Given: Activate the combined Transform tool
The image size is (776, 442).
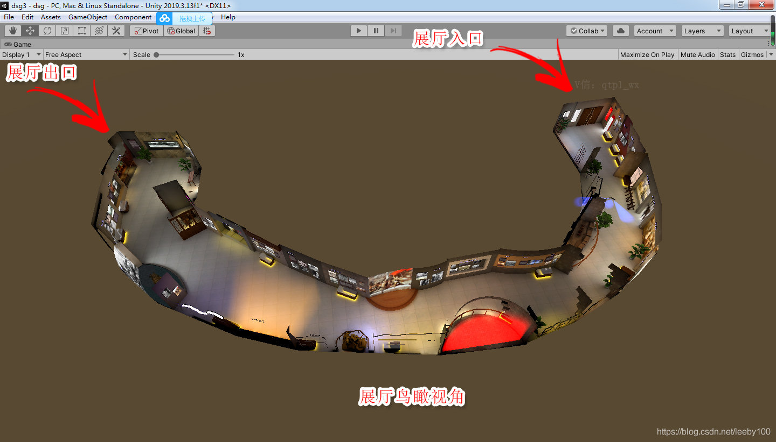Looking at the screenshot, I should [x=99, y=31].
